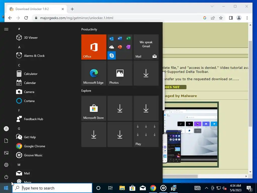257x193 pixels.
Task: Click the Google icon in address bar
Action: point(205,18)
